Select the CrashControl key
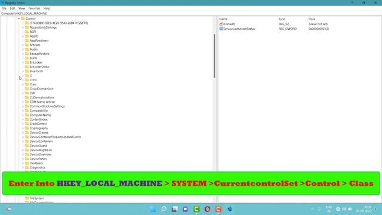 tap(38, 124)
